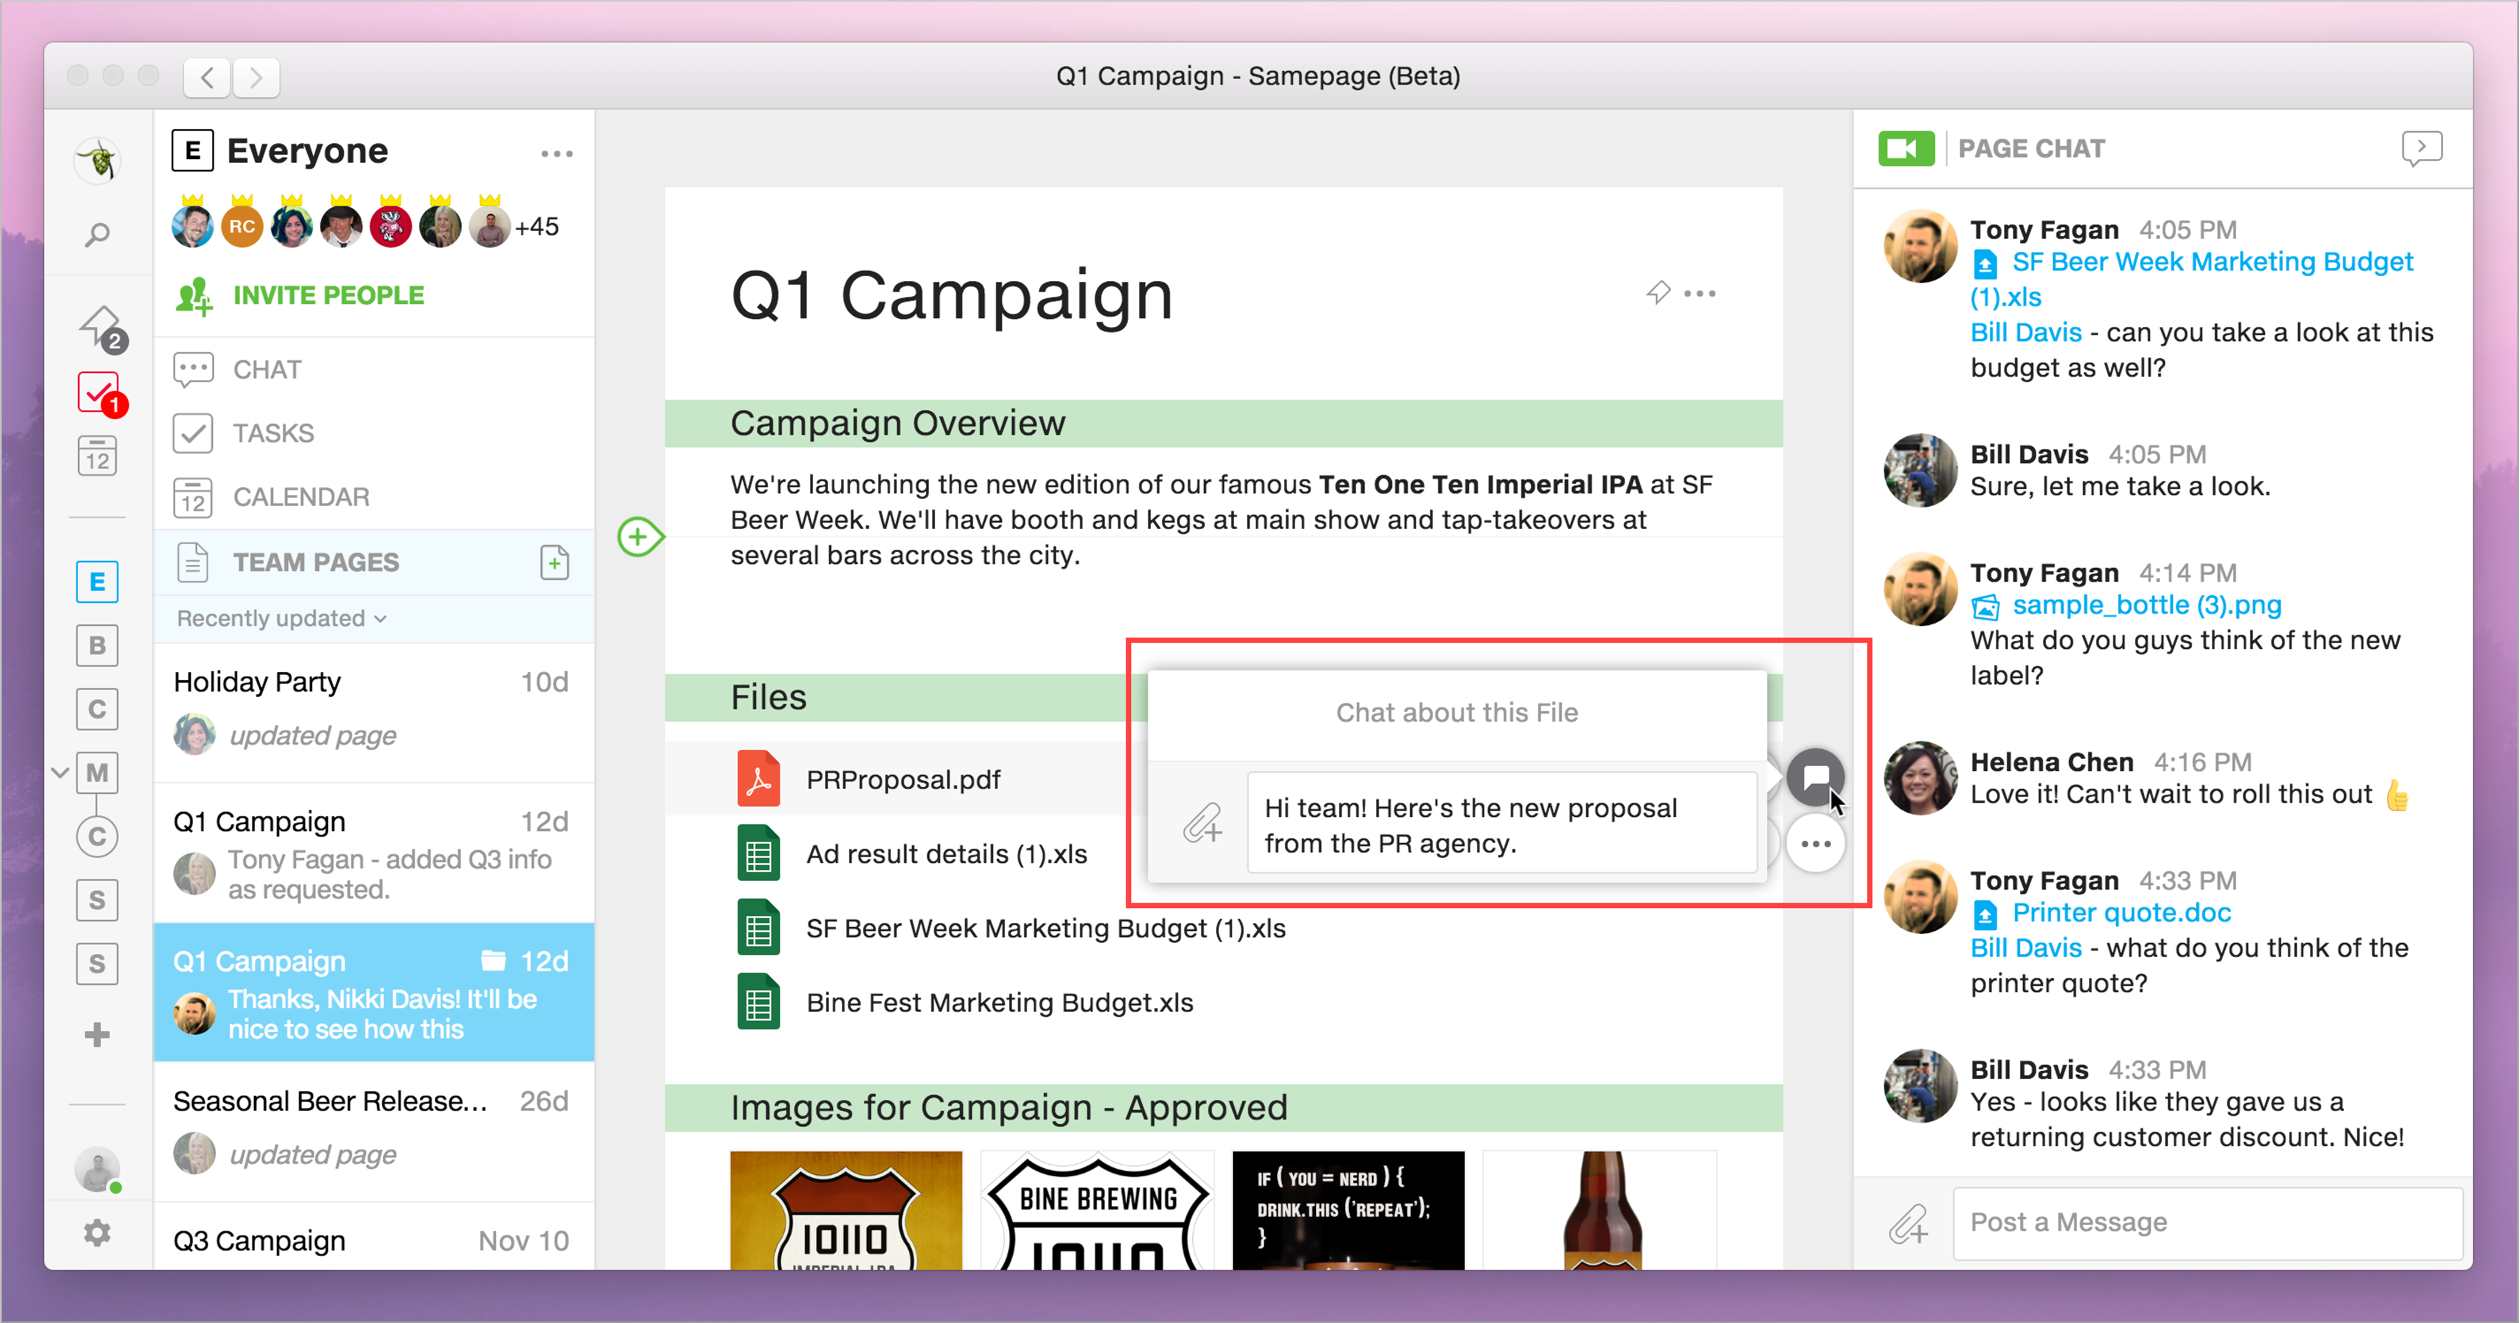Image resolution: width=2519 pixels, height=1323 pixels.
Task: Select the M team in the left icon bar
Action: [97, 772]
